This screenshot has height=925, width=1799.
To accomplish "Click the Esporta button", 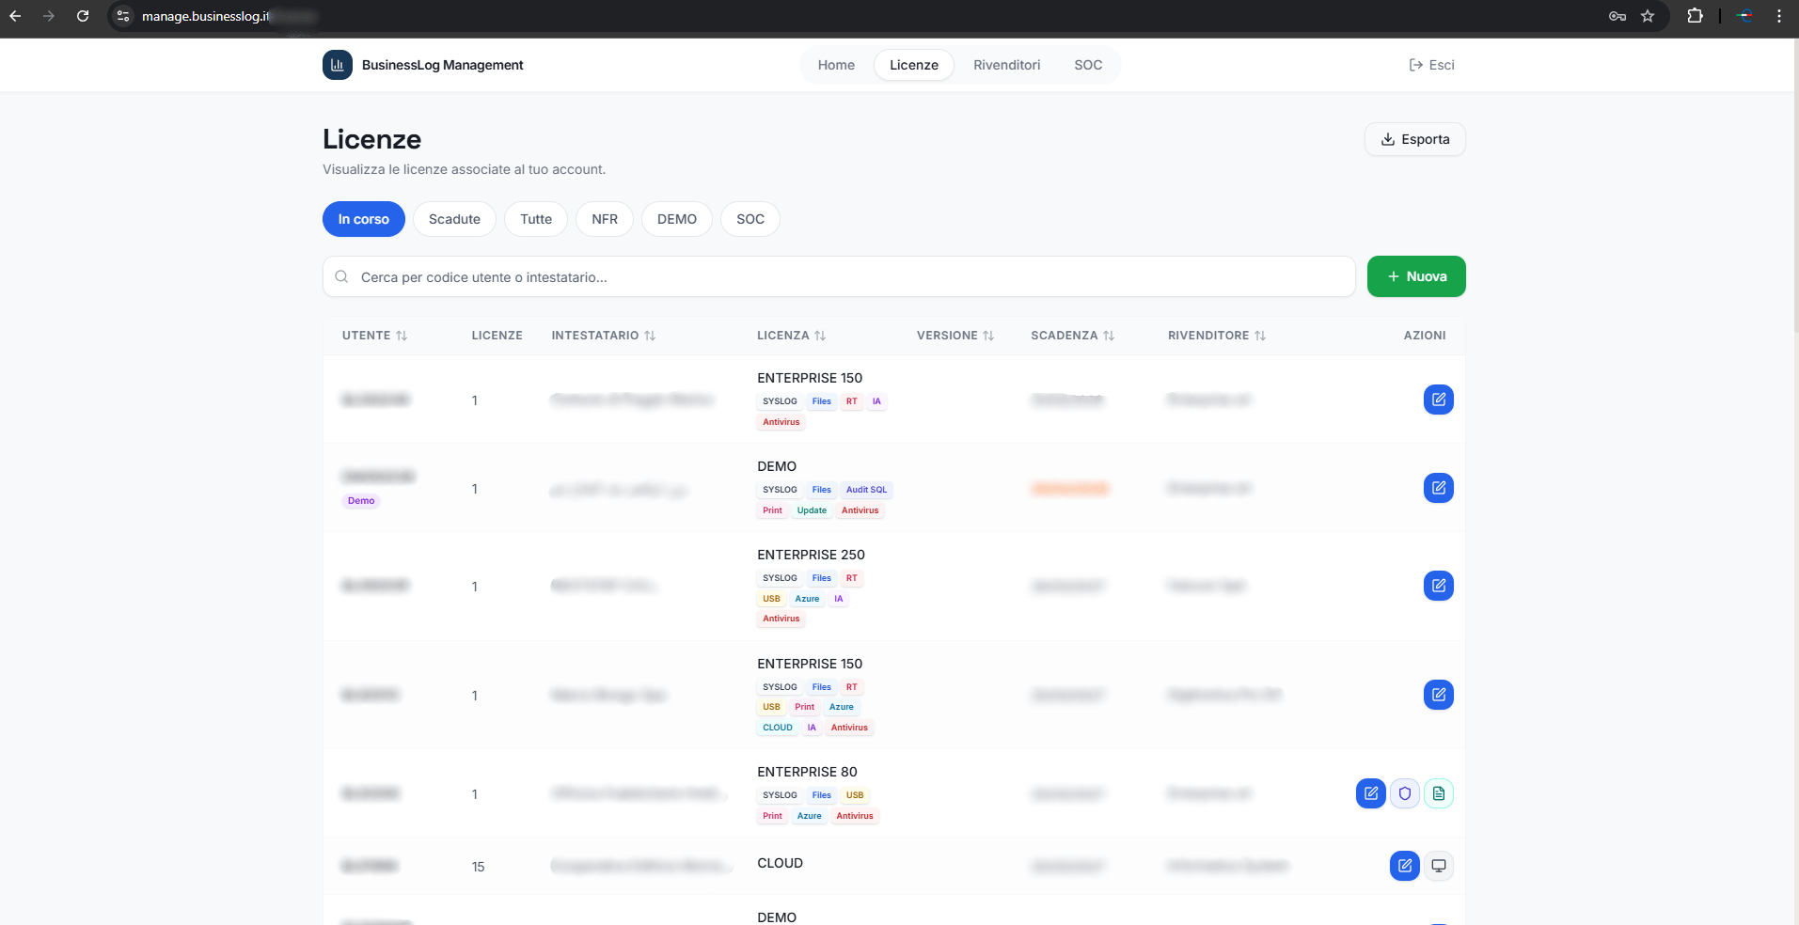I will [1415, 138].
